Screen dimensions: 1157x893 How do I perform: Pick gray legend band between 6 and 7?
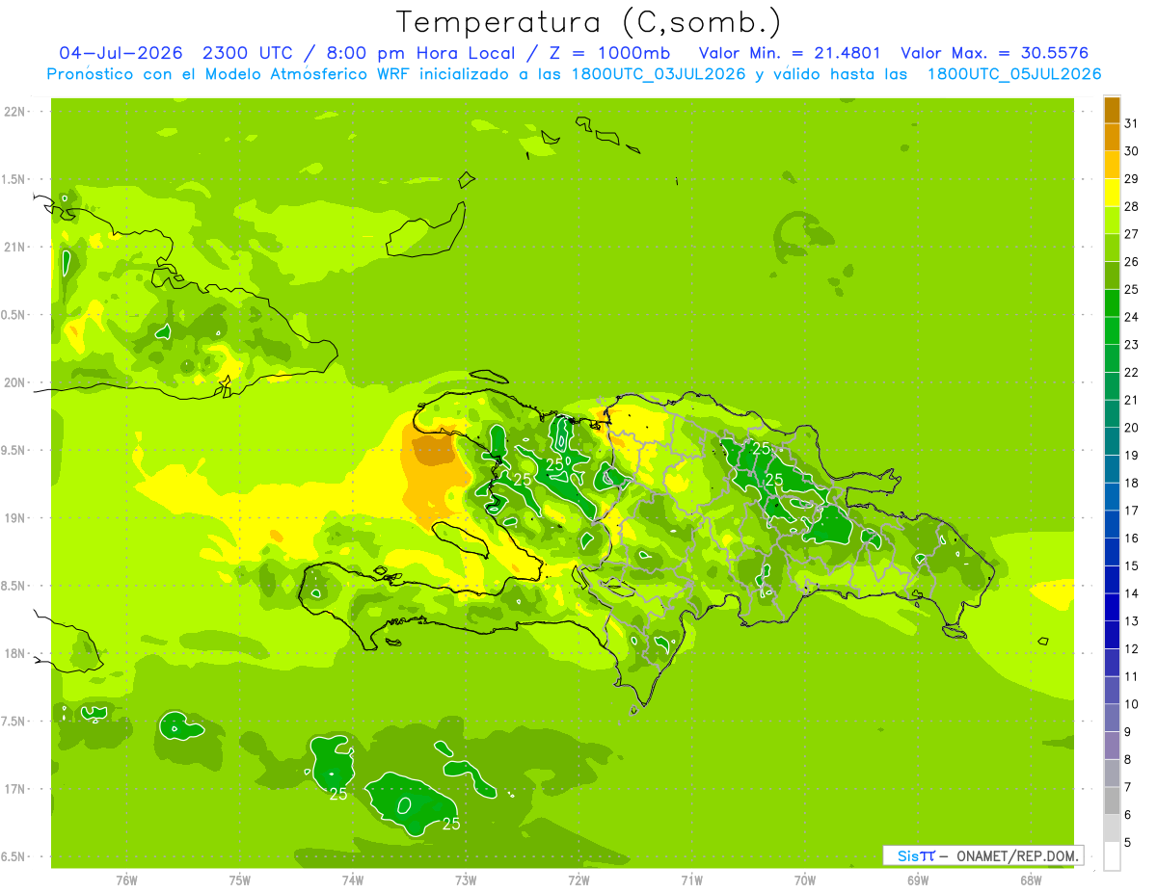1112,801
